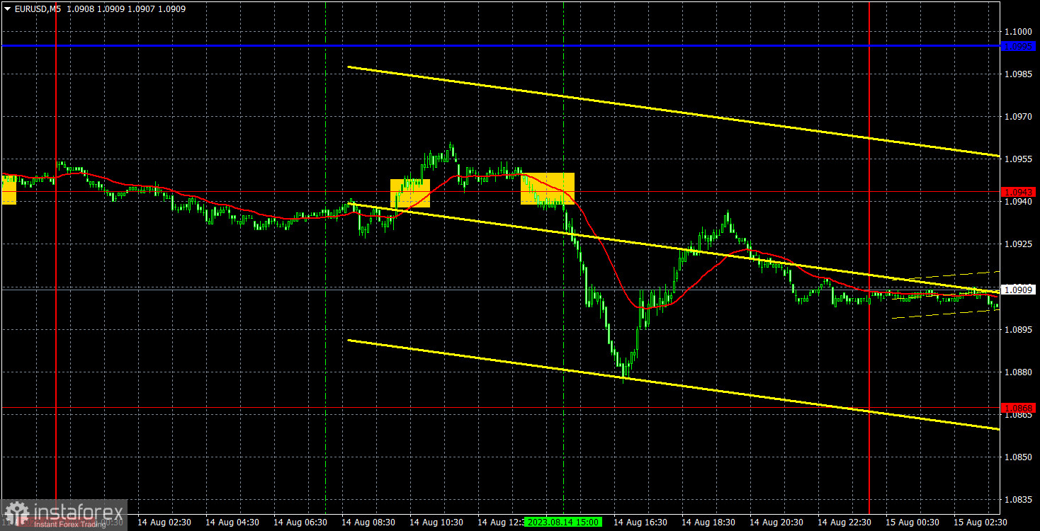The height and width of the screenshot is (531, 1040).
Task: Select the orange signal box at chart left edge
Action: pyautogui.click(x=8, y=190)
